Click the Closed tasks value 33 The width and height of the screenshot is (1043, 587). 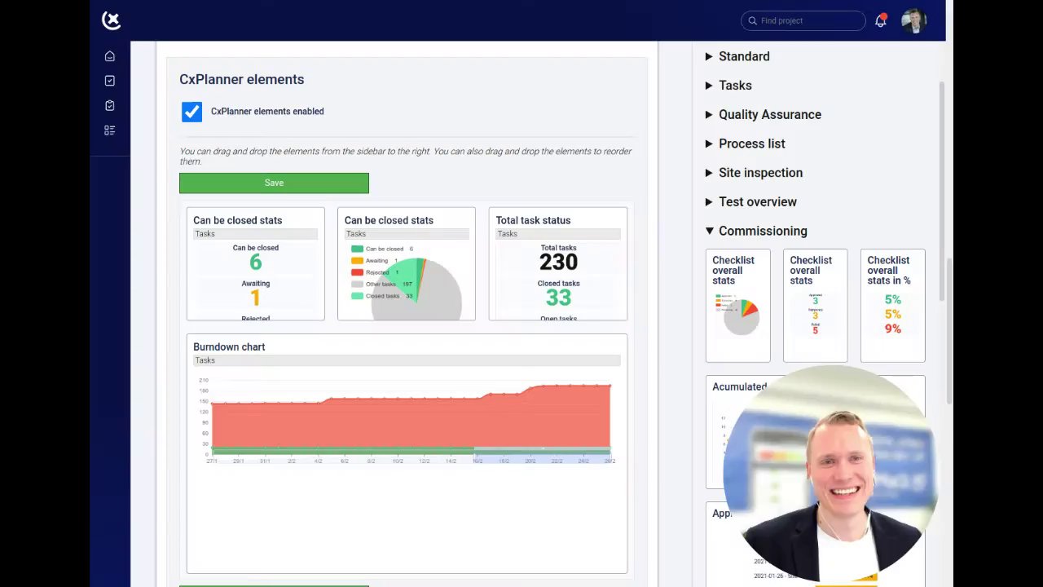[558, 298]
